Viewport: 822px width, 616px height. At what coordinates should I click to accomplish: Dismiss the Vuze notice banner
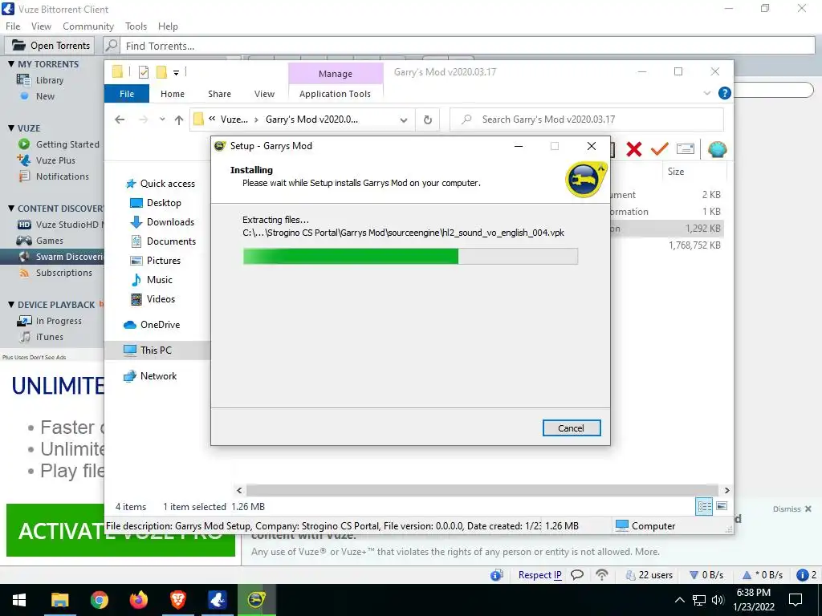click(792, 509)
